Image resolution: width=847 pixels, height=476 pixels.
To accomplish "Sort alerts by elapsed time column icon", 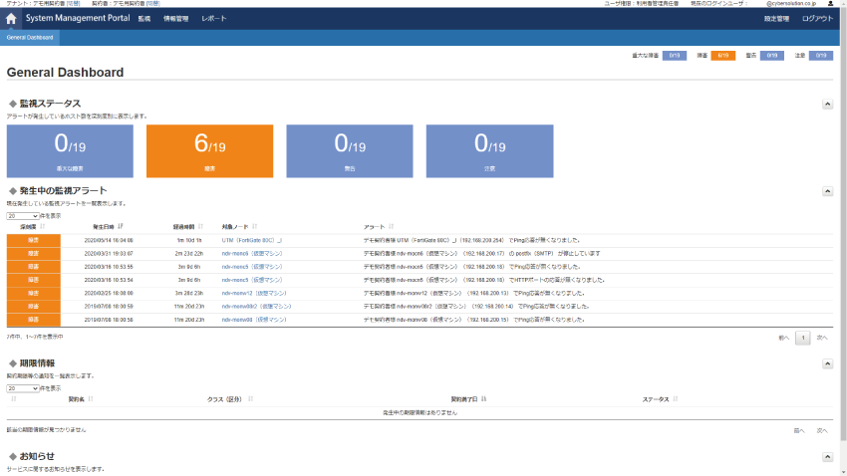I will 200,227.
